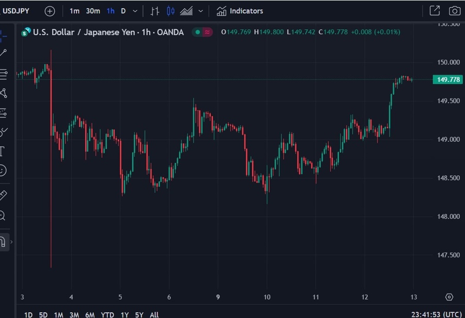Toggle the Magnet mode tool
The height and width of the screenshot is (318, 465).
click(x=3, y=242)
